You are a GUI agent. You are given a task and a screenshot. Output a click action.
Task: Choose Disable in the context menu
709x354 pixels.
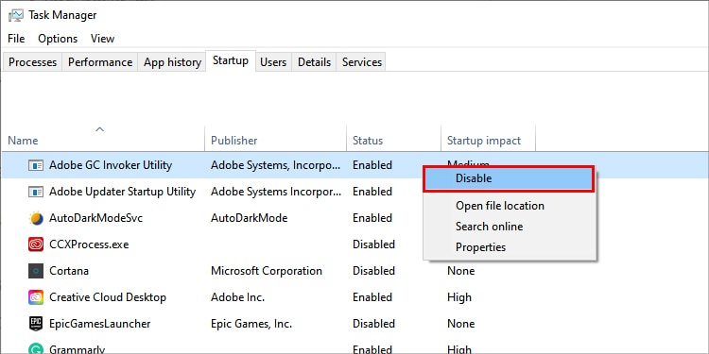click(509, 178)
